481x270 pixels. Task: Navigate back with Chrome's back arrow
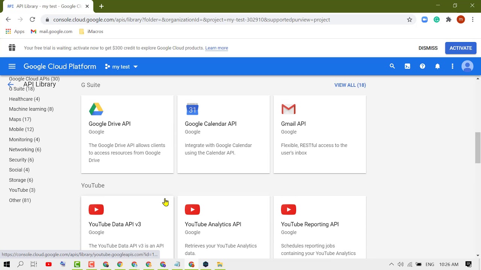(x=8, y=19)
